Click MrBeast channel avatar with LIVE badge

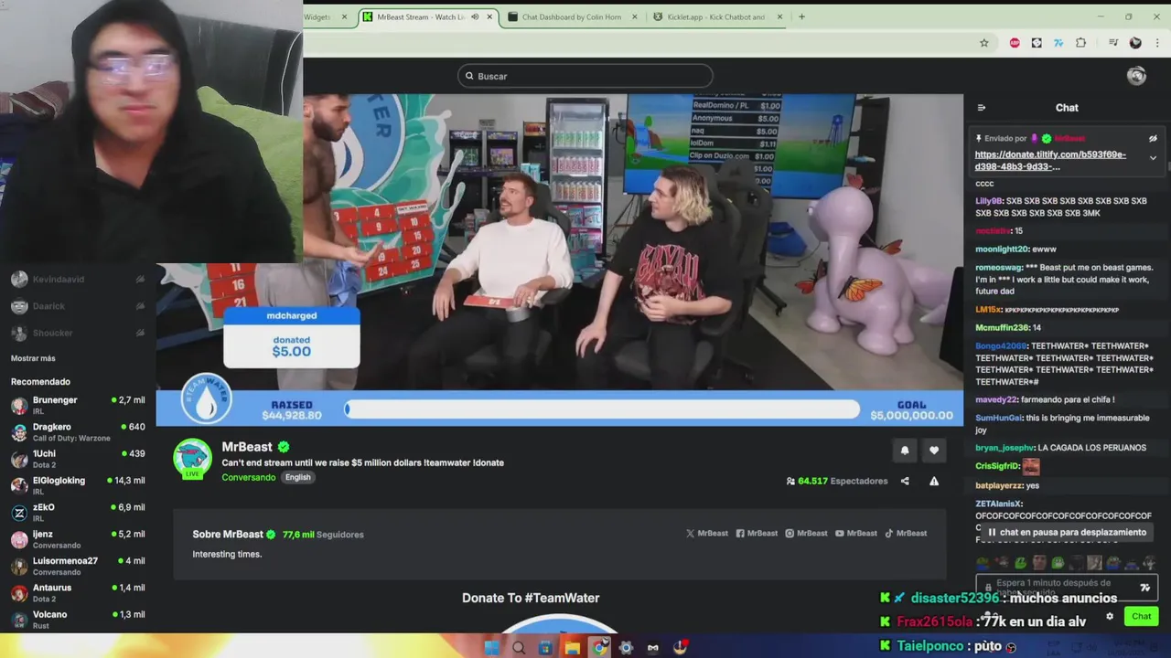click(192, 459)
